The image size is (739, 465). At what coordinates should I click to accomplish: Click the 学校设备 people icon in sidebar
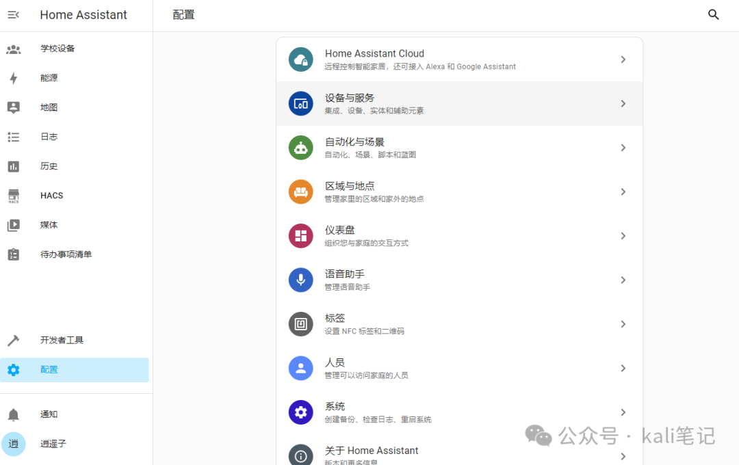click(x=13, y=49)
